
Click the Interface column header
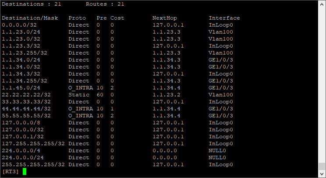click(224, 18)
